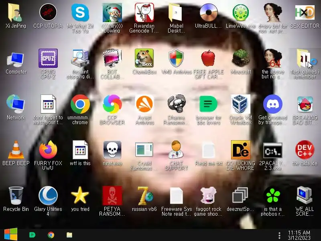321x241 pixels.
Task: Open the dnspy but for non .net icon
Action: (273, 12)
